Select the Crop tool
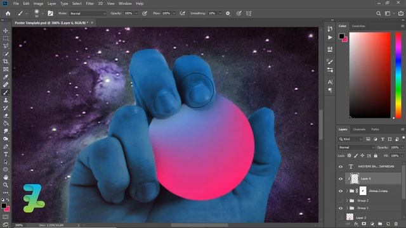The image size is (406, 228). [x=6, y=61]
